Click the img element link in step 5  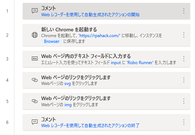[68, 105]
